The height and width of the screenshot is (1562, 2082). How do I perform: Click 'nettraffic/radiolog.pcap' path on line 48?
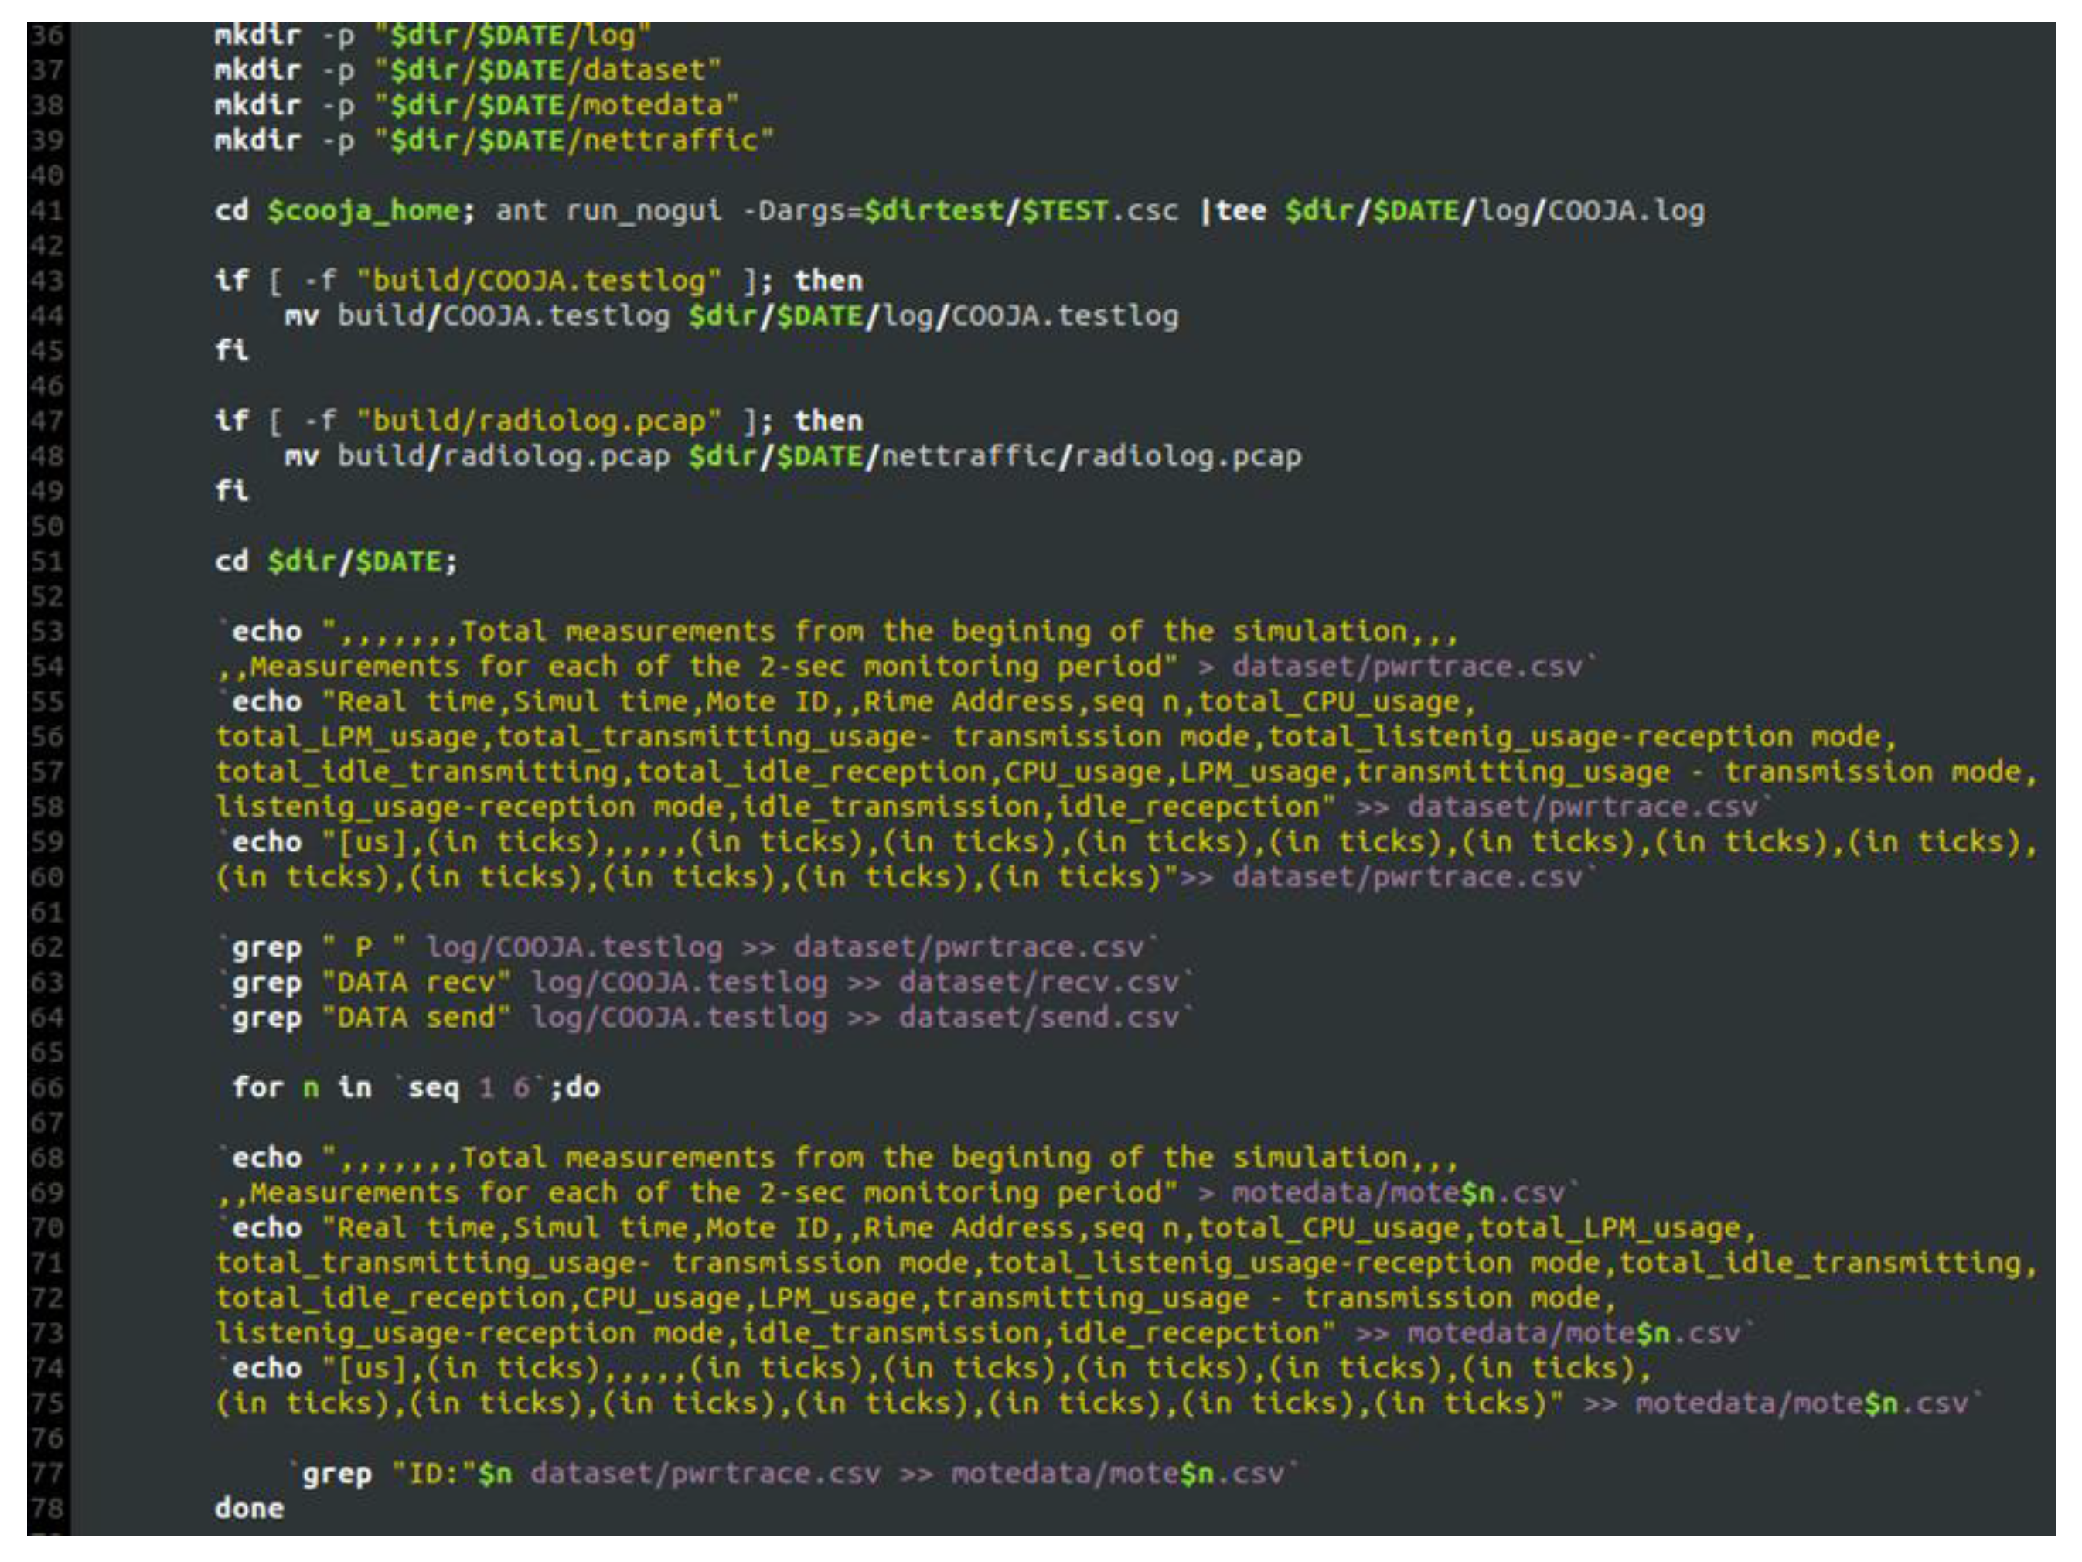coord(1092,457)
